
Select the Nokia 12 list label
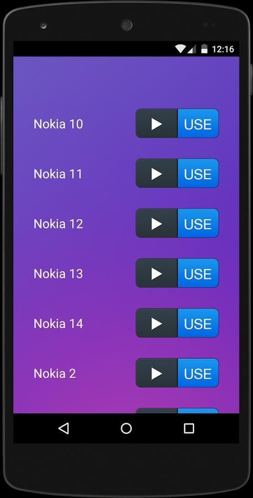(59, 224)
